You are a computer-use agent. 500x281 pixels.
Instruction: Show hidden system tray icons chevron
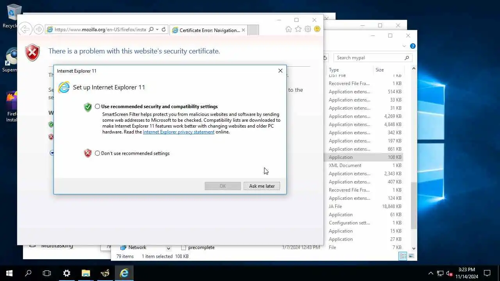pyautogui.click(x=431, y=273)
